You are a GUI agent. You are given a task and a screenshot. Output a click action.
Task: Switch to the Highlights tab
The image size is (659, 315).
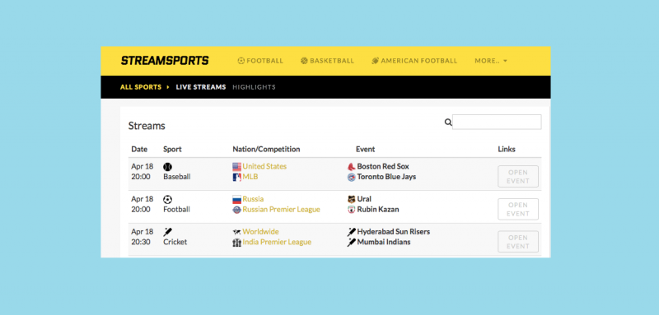pyautogui.click(x=254, y=87)
